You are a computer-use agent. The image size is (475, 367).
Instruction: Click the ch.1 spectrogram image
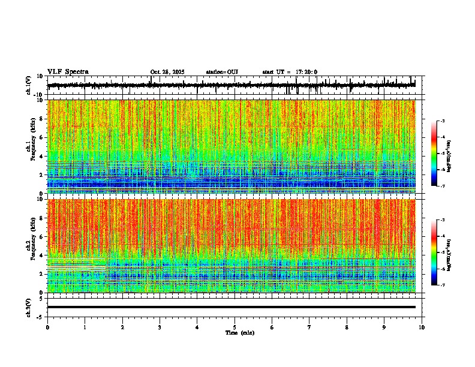click(x=232, y=146)
